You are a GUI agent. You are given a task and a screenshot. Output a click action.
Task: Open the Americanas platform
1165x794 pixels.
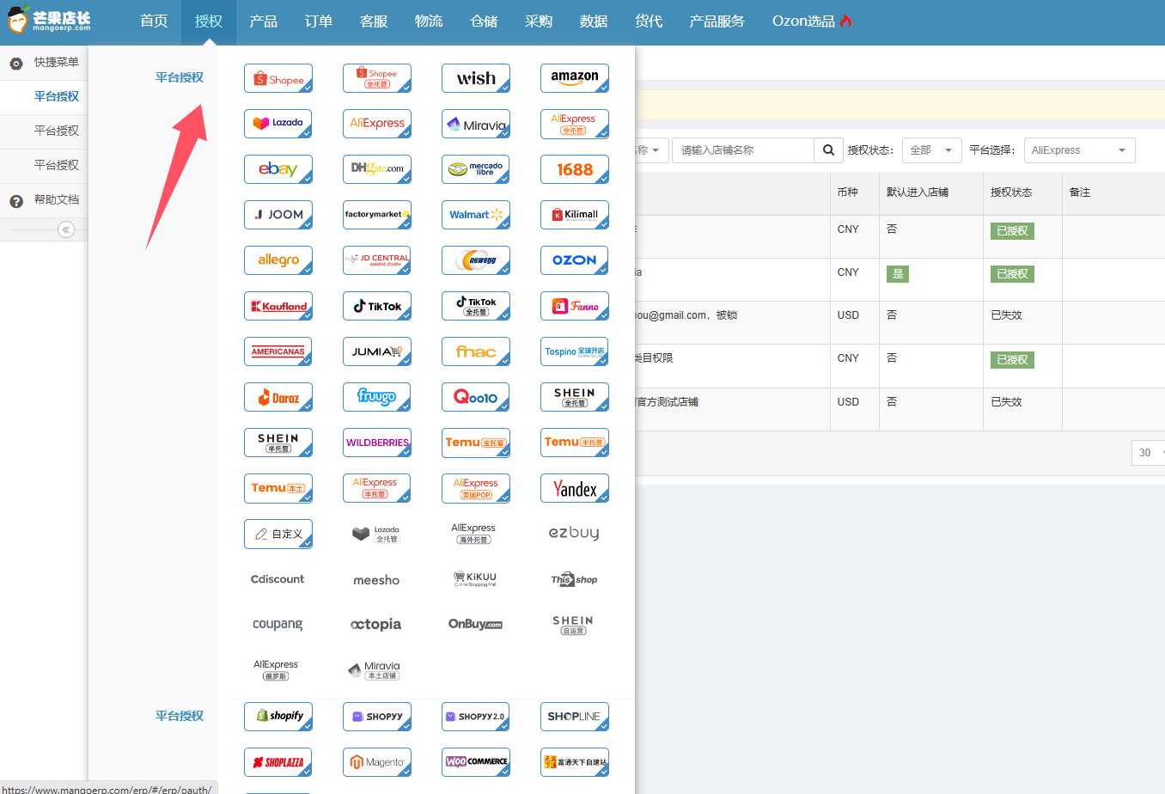(278, 351)
